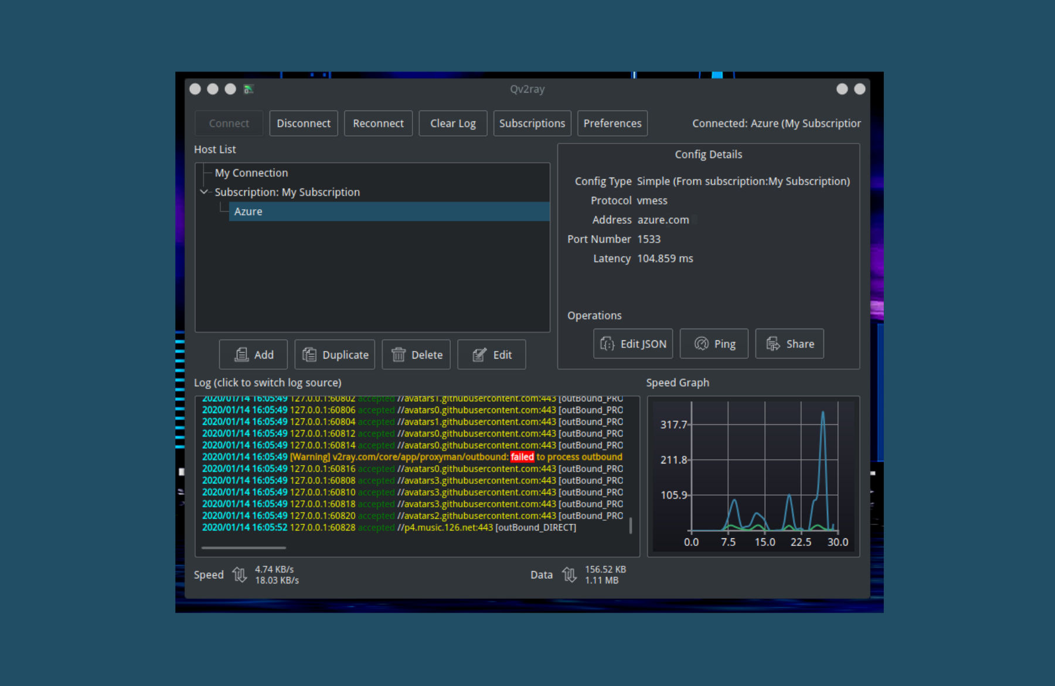
Task: Collapse the My Subscription tree group
Action: pos(204,192)
